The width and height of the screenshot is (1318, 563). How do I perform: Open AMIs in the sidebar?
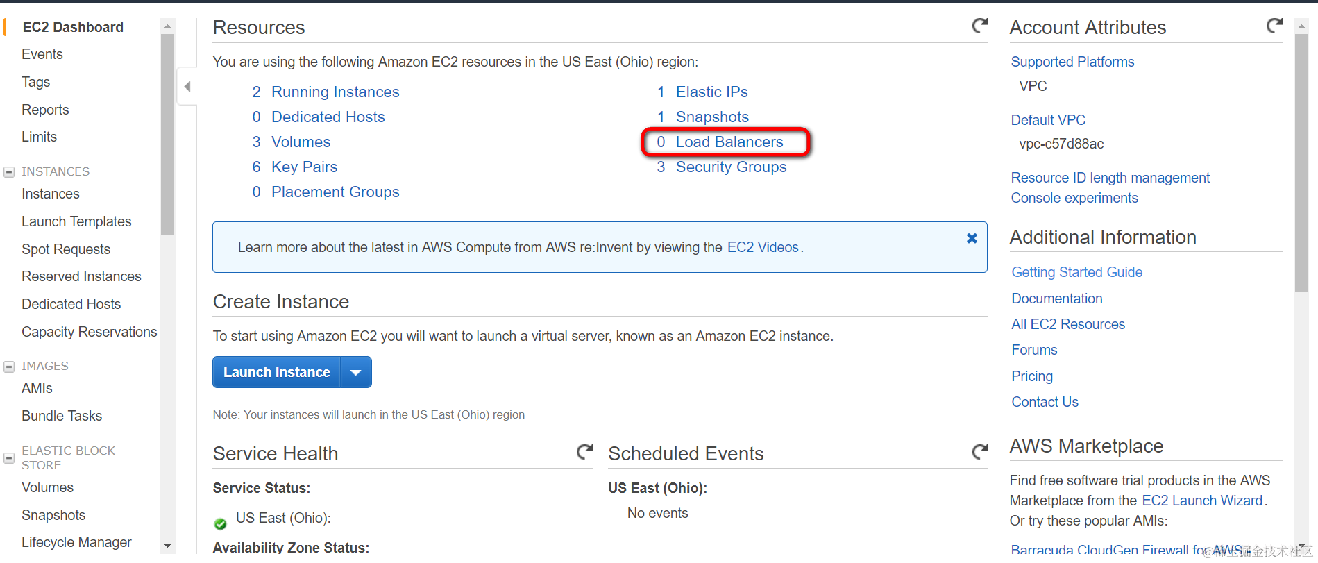tap(37, 388)
